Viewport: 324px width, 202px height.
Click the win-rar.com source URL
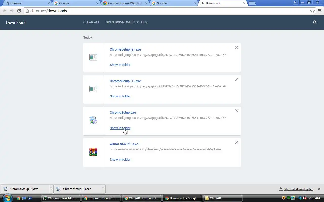click(x=165, y=149)
